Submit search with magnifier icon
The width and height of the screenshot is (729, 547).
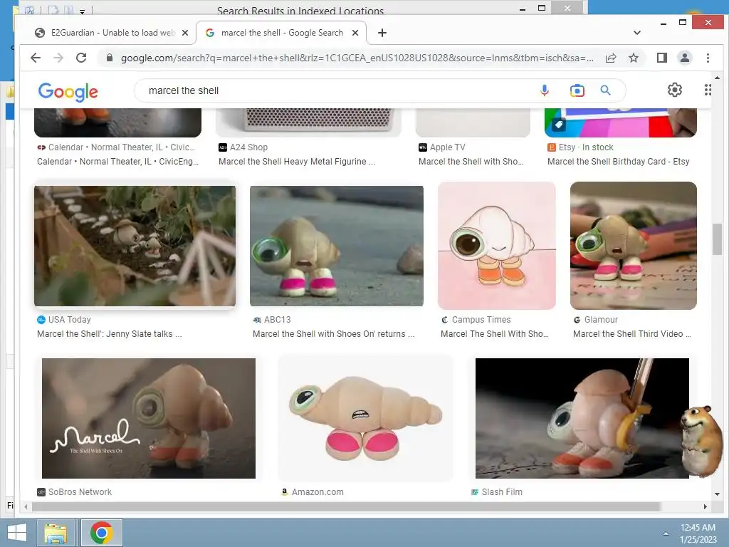pyautogui.click(x=605, y=90)
